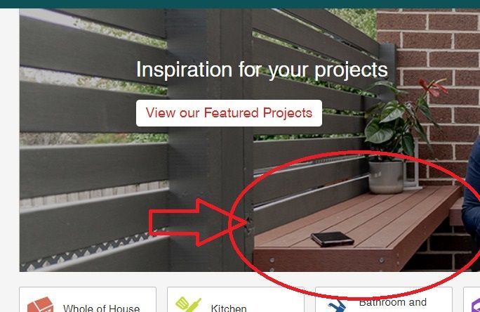480x312 pixels.
Task: Click the grey plant pot on the bench
Action: (x=386, y=177)
